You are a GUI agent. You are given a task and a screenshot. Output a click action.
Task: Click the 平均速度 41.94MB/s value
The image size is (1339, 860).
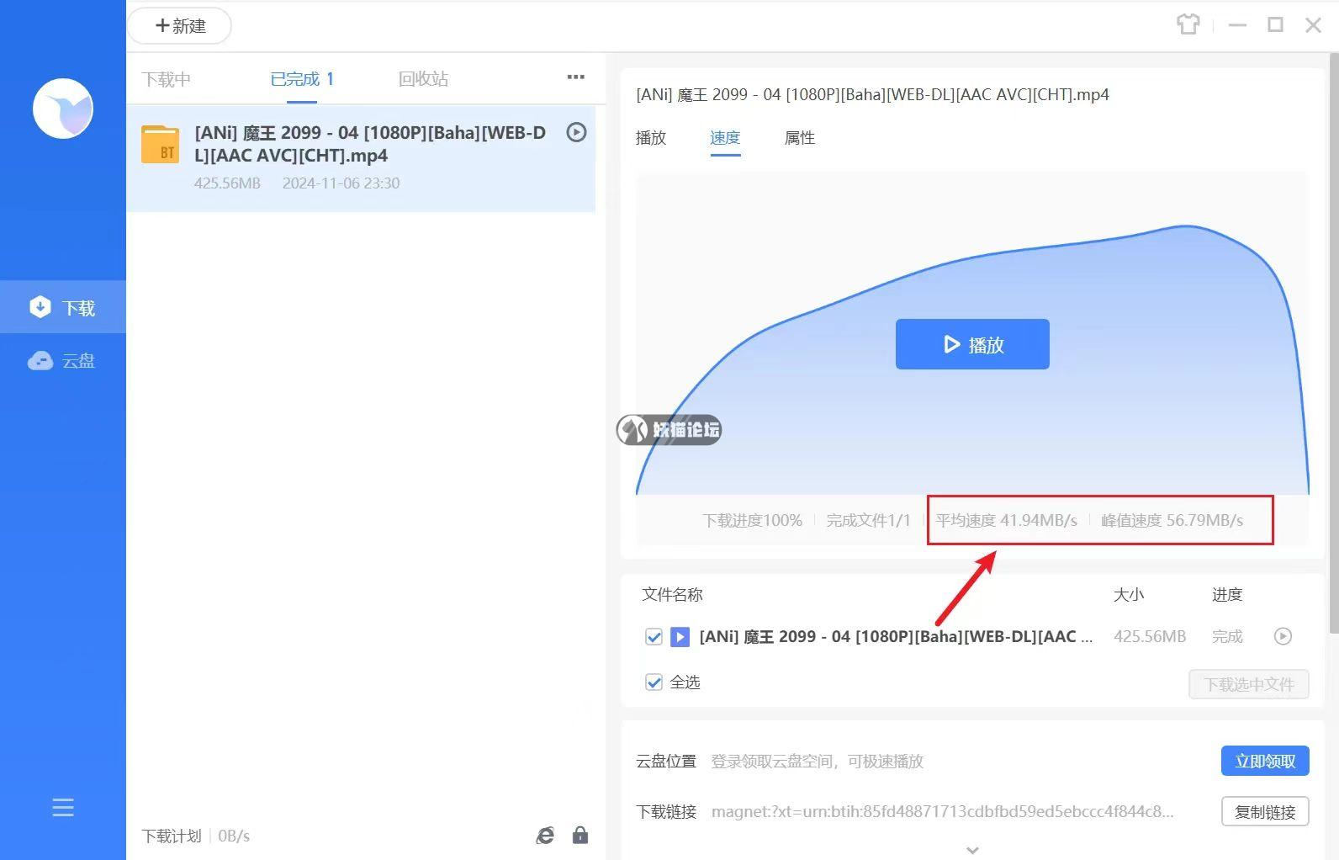1006,521
